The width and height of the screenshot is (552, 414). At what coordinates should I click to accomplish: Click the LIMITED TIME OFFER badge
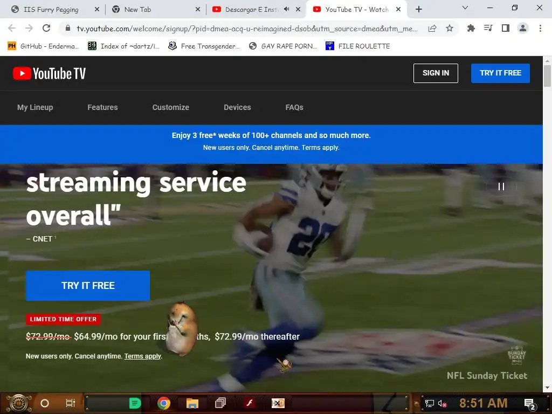point(63,319)
